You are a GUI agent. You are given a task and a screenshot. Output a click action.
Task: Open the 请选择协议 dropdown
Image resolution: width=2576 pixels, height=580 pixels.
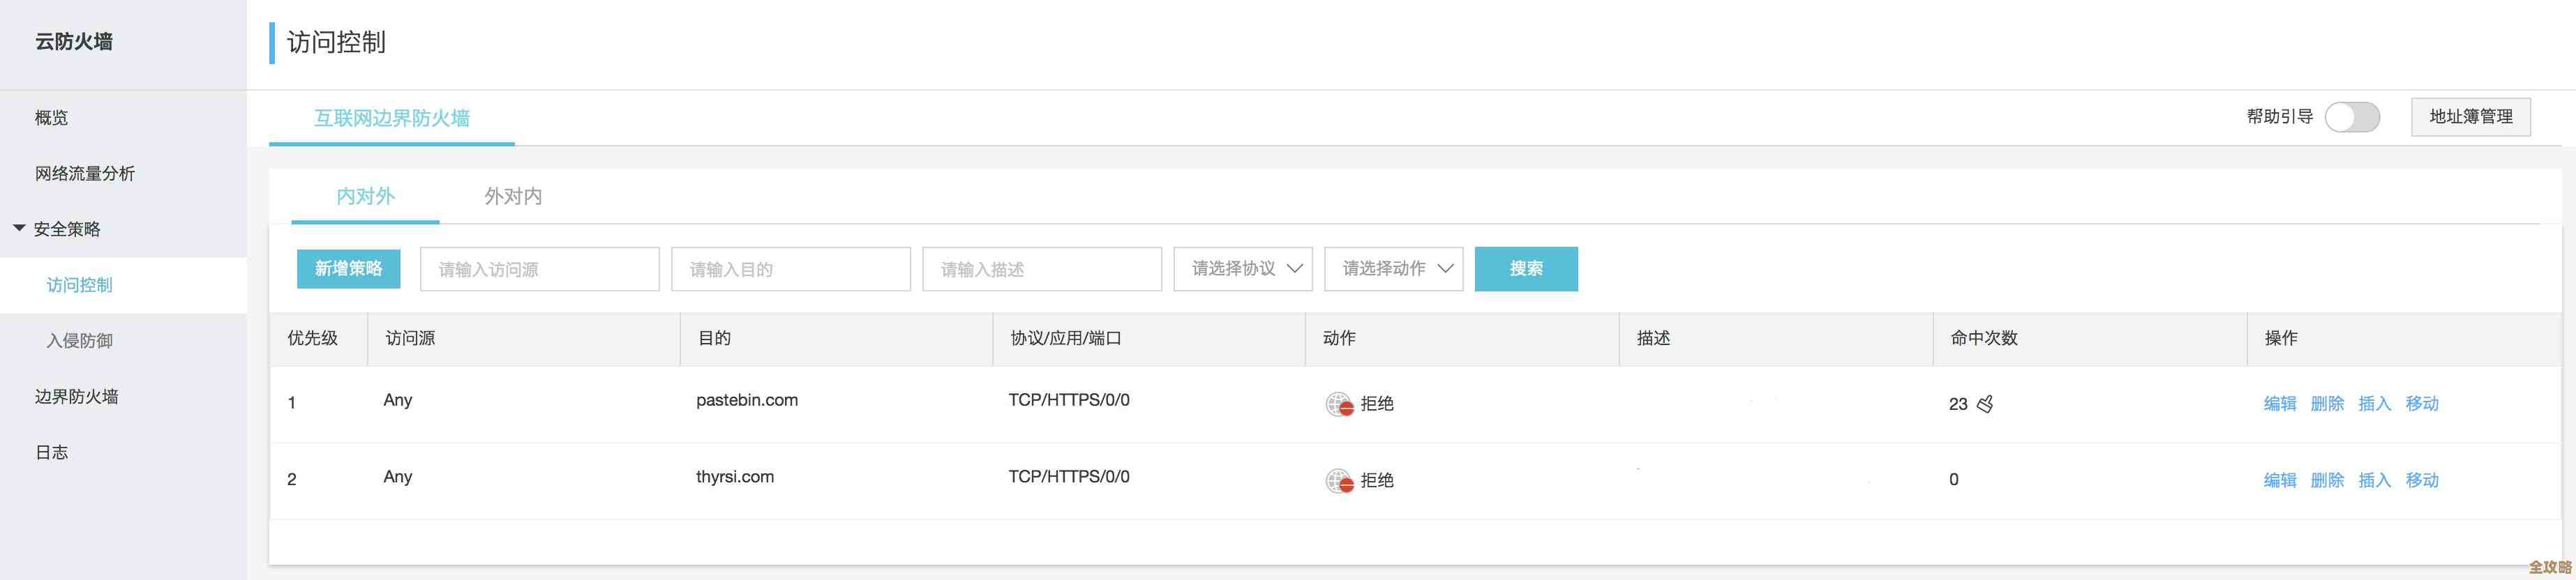(x=1243, y=268)
